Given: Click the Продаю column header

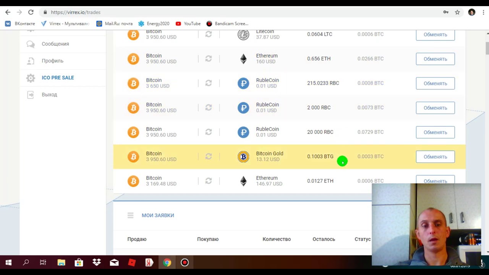Looking at the screenshot, I should tap(137, 239).
